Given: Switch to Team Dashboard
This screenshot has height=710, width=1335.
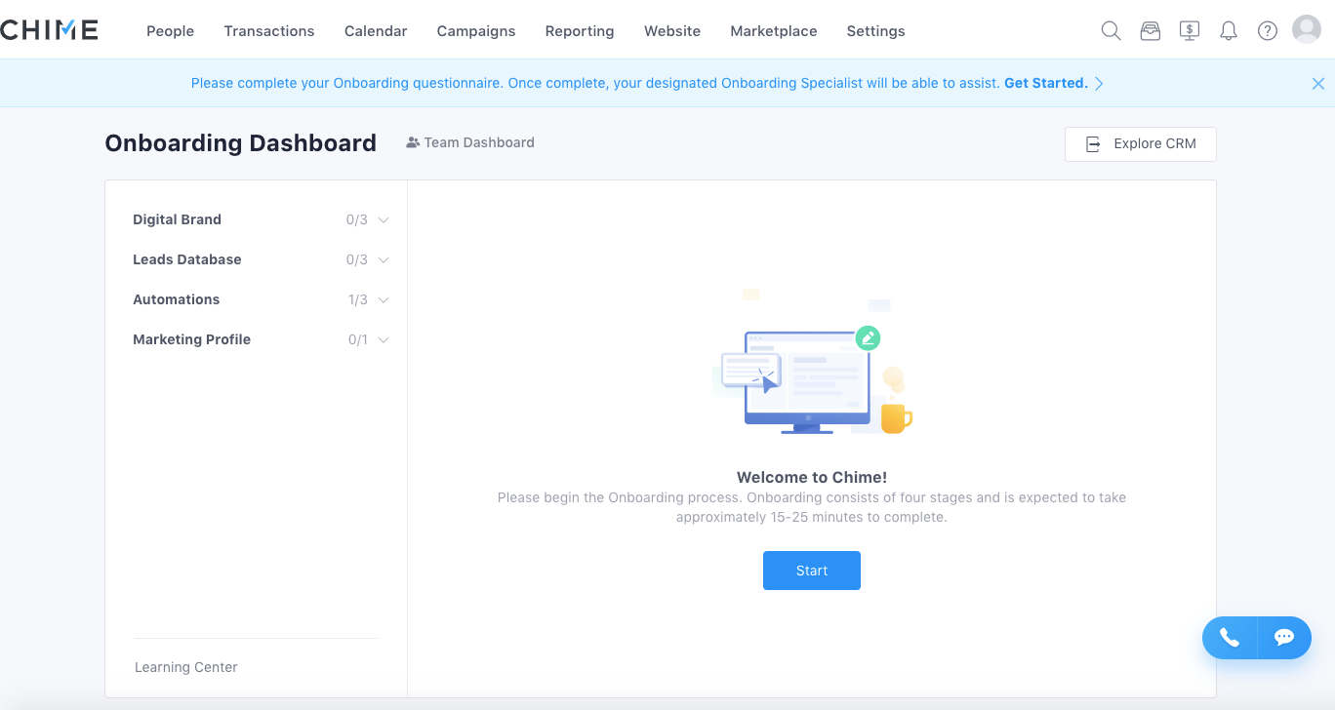Looking at the screenshot, I should tap(470, 142).
